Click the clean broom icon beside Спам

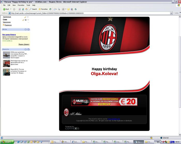click(23, 20)
